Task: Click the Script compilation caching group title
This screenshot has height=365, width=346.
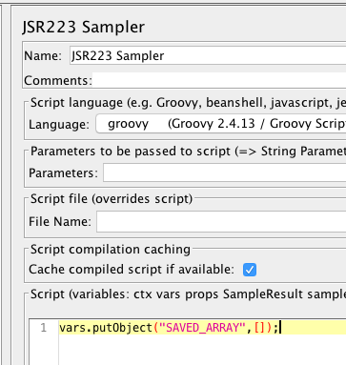Action: pyautogui.click(x=111, y=250)
